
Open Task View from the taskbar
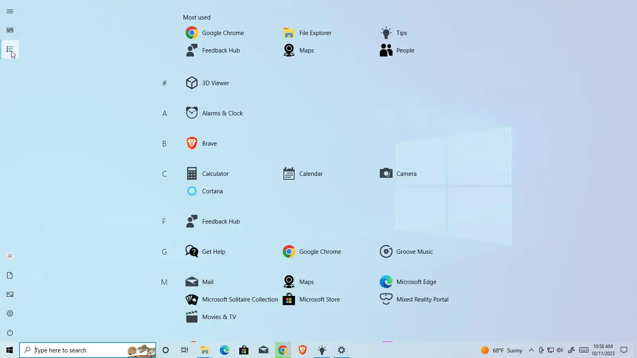point(185,350)
